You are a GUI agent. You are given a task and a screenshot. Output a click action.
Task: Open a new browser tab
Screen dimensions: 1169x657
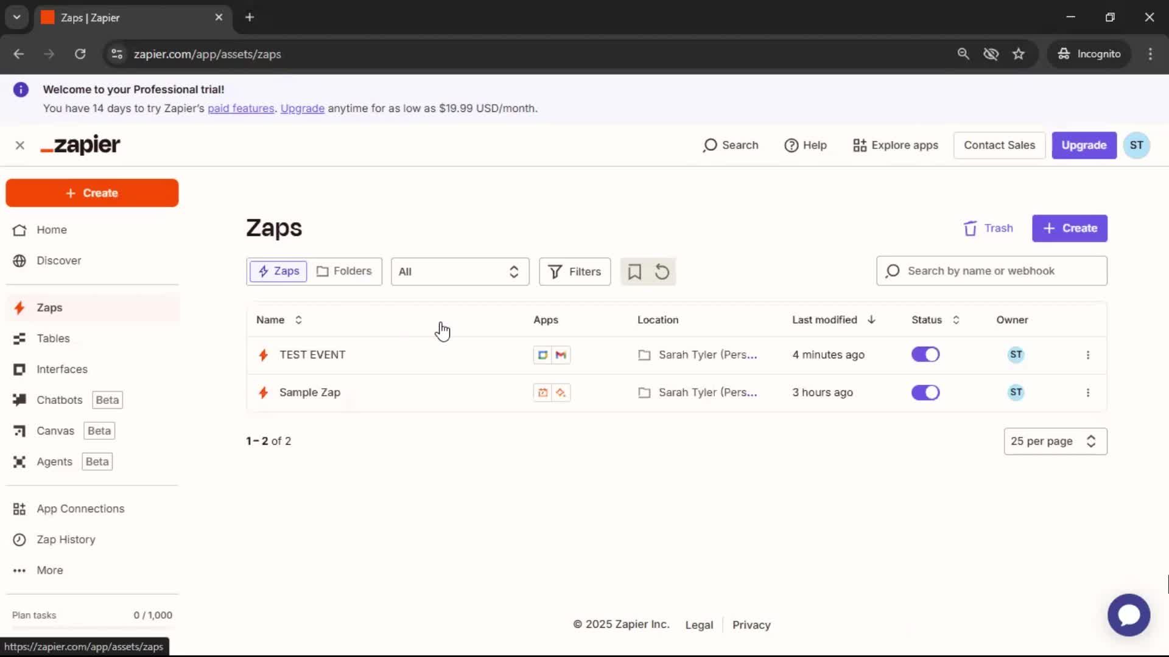[x=250, y=17]
